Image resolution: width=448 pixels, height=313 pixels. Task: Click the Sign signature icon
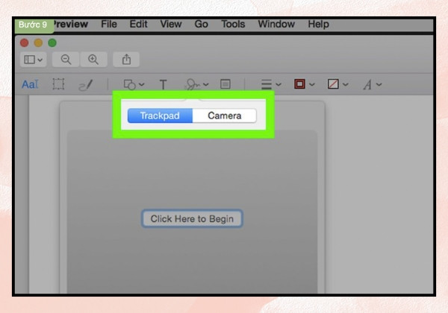[x=193, y=84]
